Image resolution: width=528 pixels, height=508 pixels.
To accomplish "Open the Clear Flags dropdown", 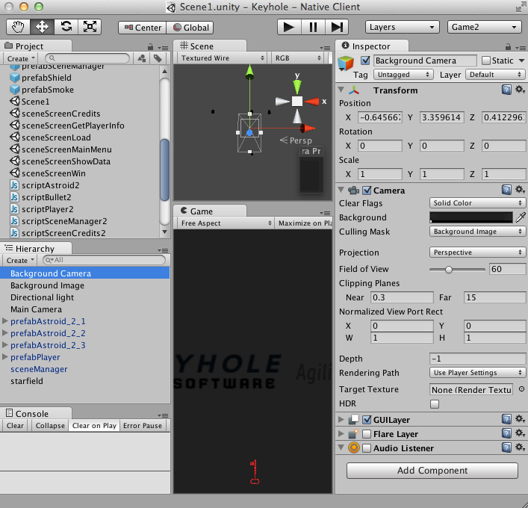I will (477, 203).
